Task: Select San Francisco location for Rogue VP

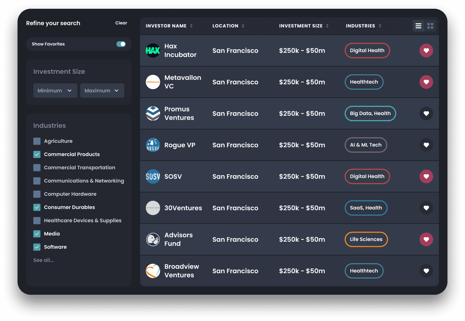Action: pos(235,145)
